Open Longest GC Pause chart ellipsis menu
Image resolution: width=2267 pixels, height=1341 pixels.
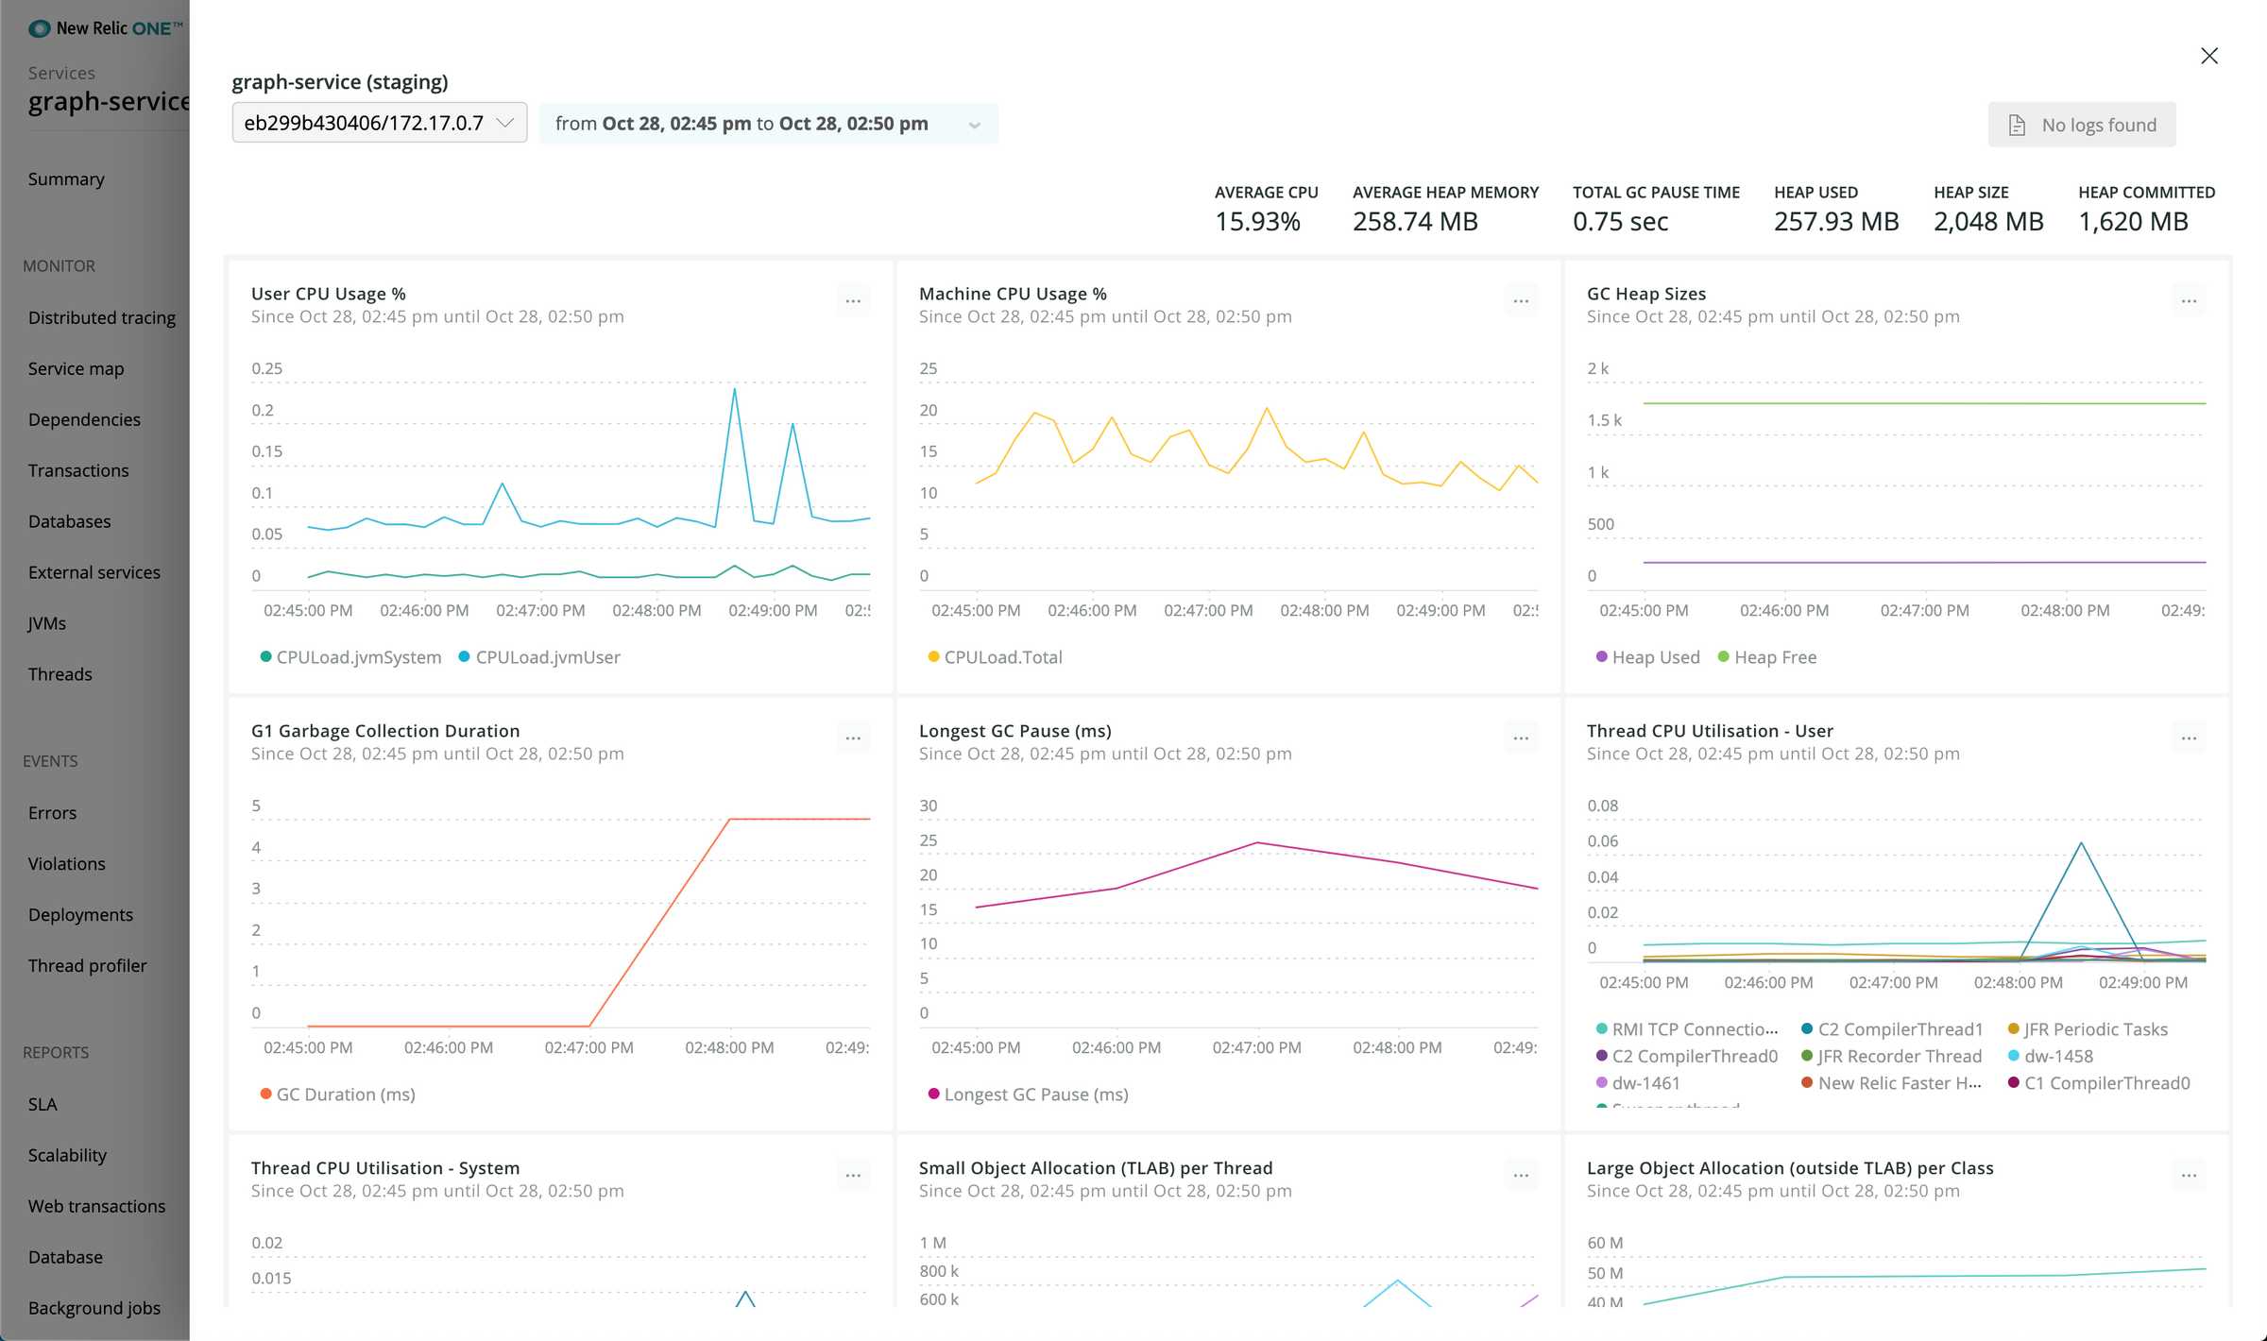coord(1521,738)
